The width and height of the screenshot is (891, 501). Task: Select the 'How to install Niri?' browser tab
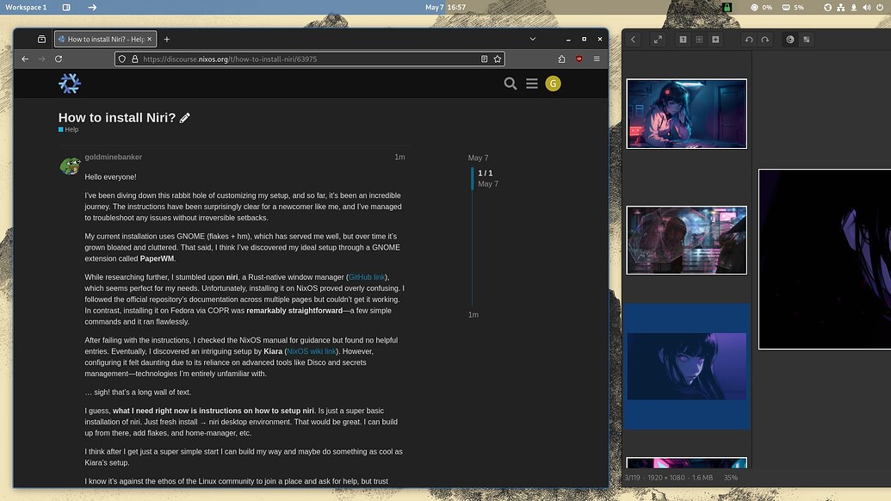click(101, 39)
